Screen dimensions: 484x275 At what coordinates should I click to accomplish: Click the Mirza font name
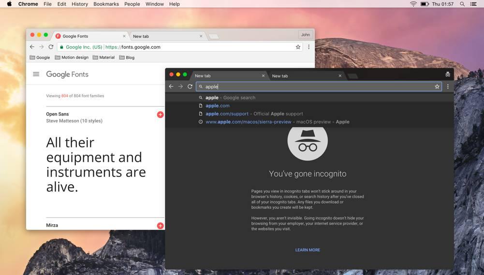(x=52, y=225)
